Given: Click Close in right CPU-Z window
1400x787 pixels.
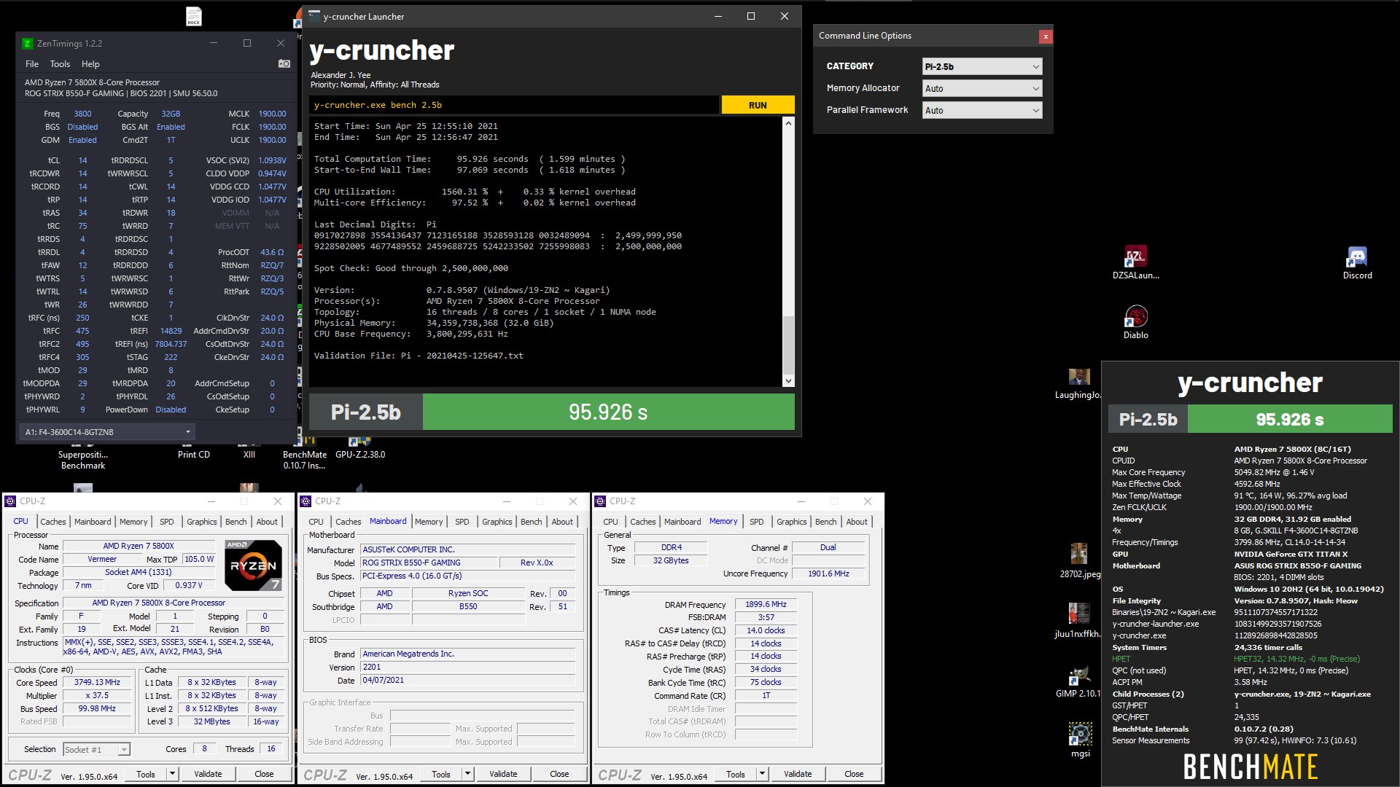Looking at the screenshot, I should (854, 774).
